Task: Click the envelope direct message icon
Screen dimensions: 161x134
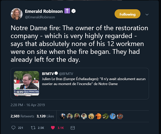Action: point(73,128)
